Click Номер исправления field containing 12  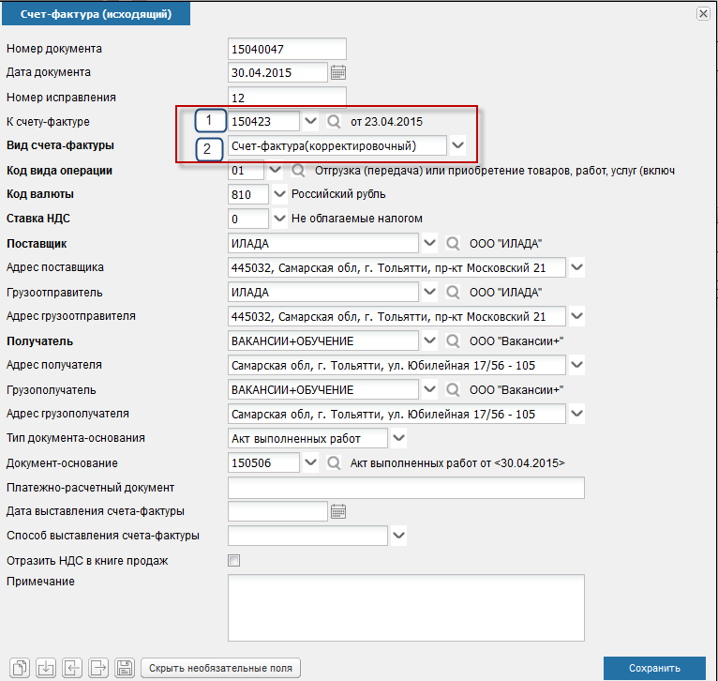[x=287, y=98]
